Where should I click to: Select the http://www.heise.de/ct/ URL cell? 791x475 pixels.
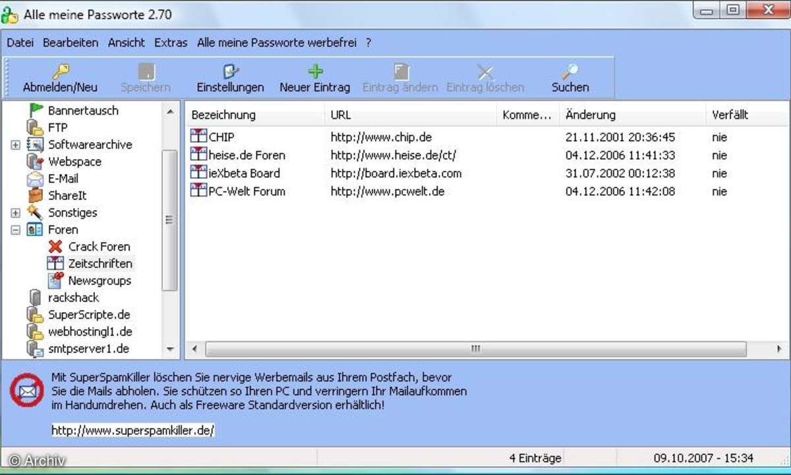coord(394,155)
